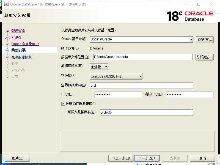The width and height of the screenshot is (220, 165).
Task: Click the global database name field
Action: (141, 86)
